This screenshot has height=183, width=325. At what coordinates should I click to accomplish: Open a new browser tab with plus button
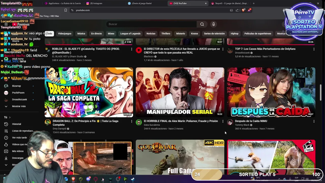click(254, 3)
